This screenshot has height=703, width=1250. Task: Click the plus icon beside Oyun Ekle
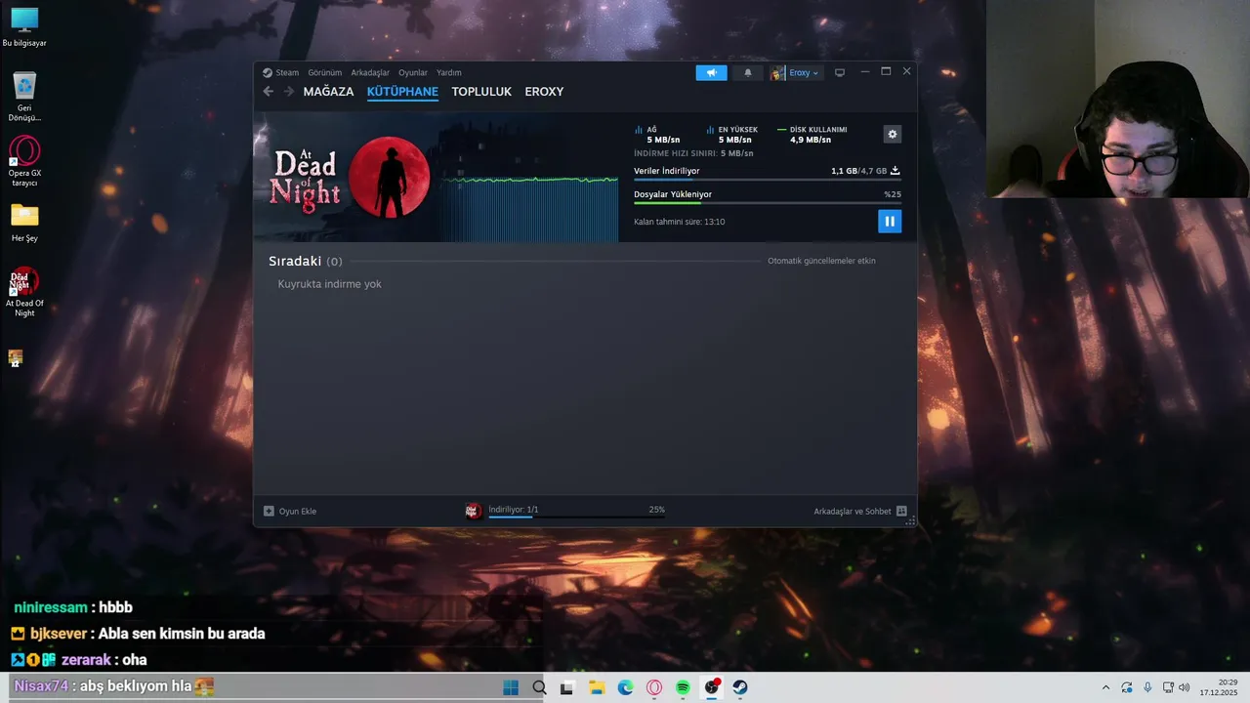pyautogui.click(x=269, y=511)
